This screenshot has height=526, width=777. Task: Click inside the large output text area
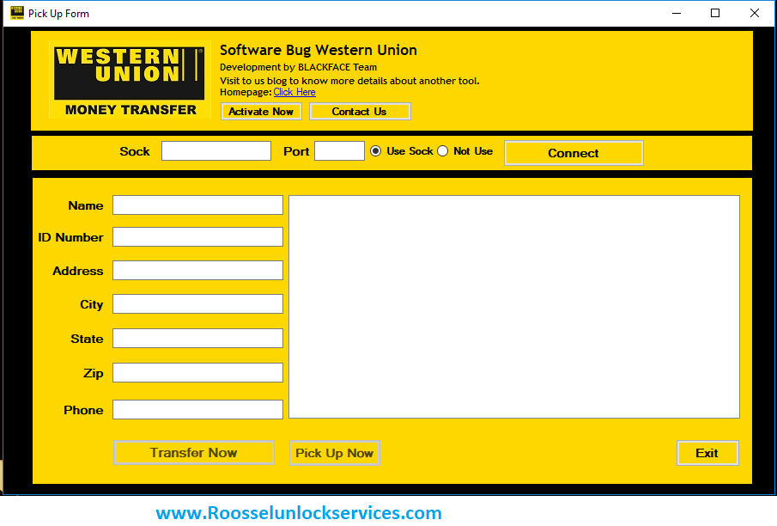coord(514,307)
